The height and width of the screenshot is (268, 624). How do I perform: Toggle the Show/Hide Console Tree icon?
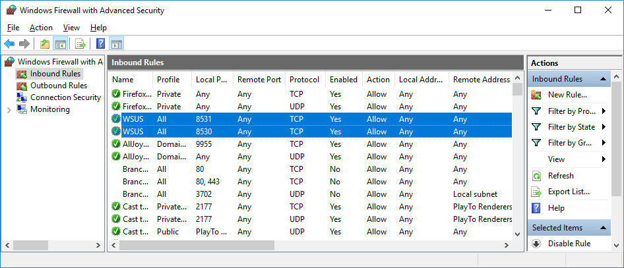point(61,43)
